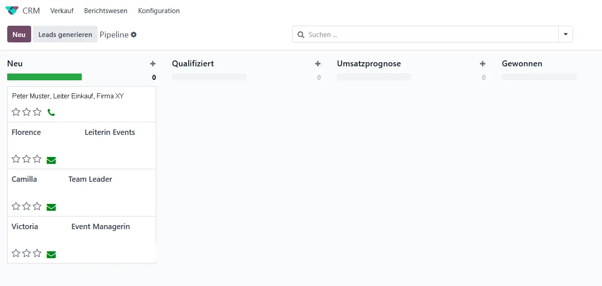Open the Pipeline settings gear icon
The width and height of the screenshot is (602, 286).
click(x=134, y=35)
